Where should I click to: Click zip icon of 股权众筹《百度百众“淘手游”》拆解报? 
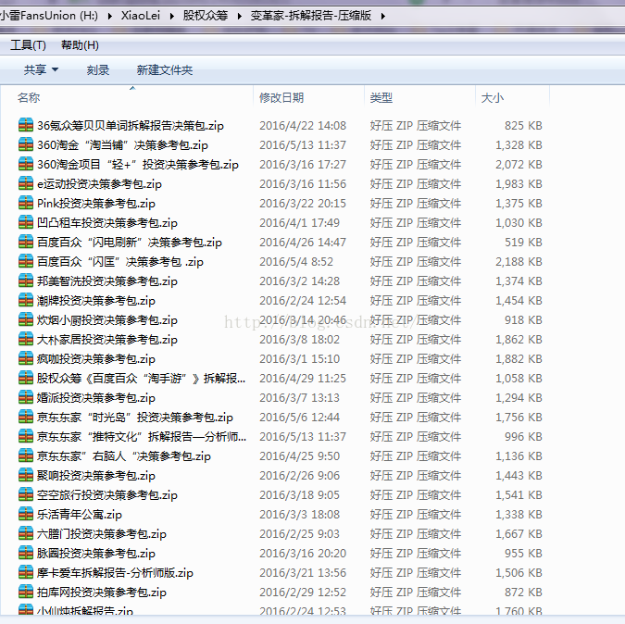(x=26, y=378)
